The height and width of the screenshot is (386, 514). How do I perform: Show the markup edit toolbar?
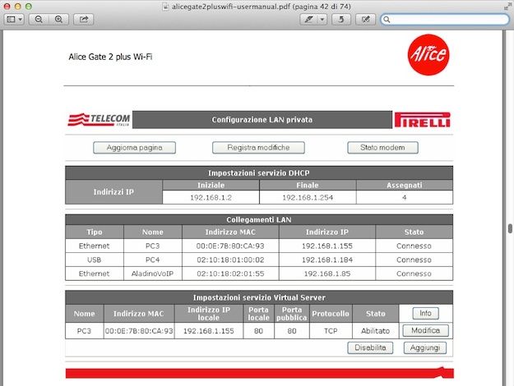pyautogui.click(x=365, y=20)
